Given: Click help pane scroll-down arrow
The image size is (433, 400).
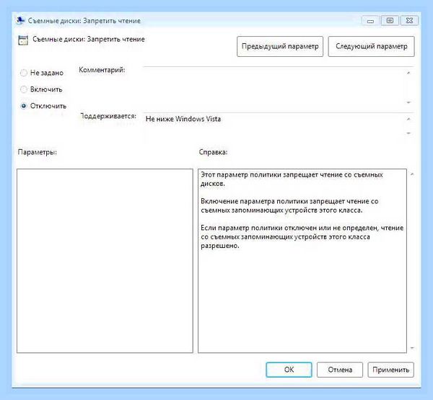Looking at the screenshot, I should (x=412, y=348).
